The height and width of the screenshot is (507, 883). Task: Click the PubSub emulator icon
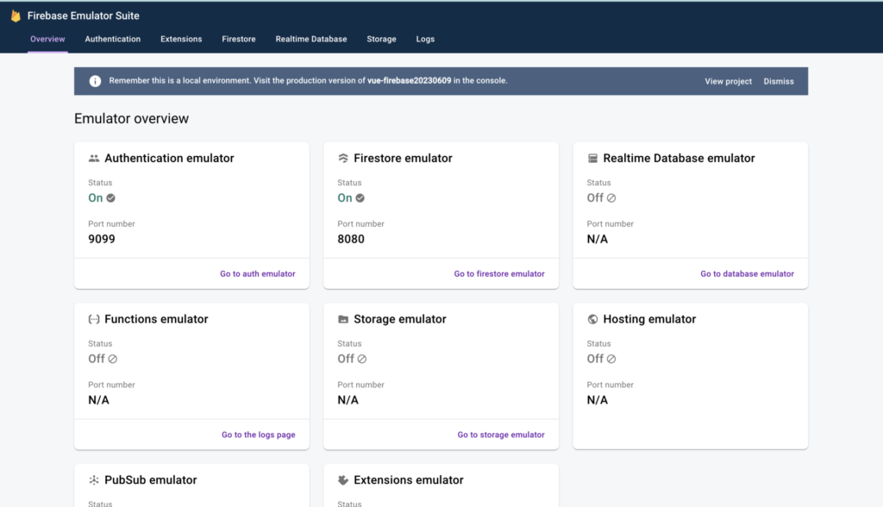point(94,480)
